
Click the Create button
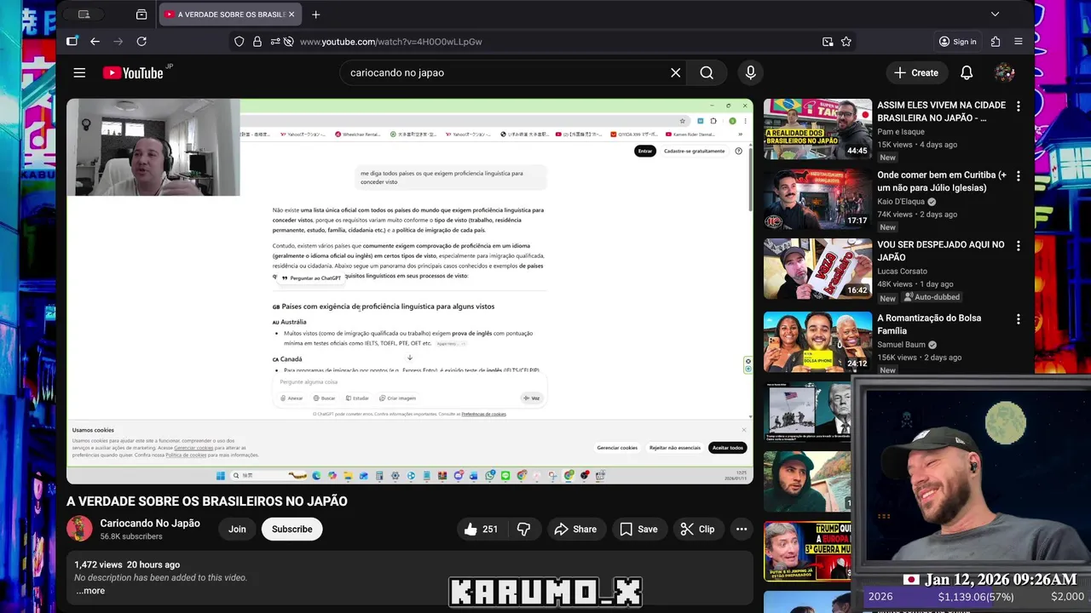(x=916, y=72)
